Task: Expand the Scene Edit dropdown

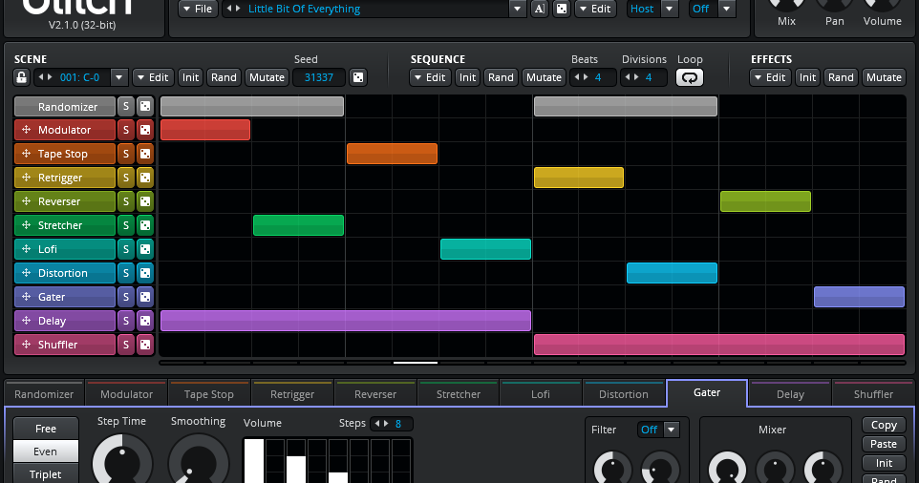Action: pyautogui.click(x=152, y=77)
